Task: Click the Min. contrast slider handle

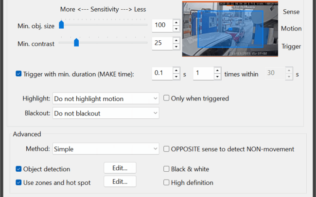Action: coord(76,43)
